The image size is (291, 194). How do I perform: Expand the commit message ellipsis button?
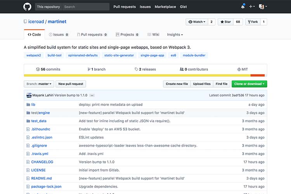pos(92,95)
